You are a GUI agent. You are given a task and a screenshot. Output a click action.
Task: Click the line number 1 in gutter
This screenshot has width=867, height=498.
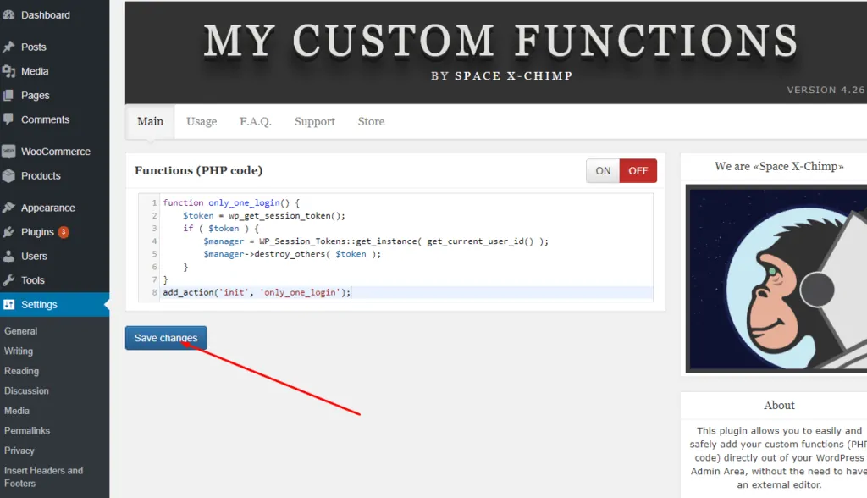[155, 202]
